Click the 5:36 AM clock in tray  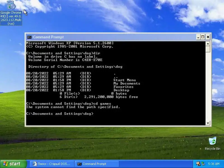coord(214,164)
